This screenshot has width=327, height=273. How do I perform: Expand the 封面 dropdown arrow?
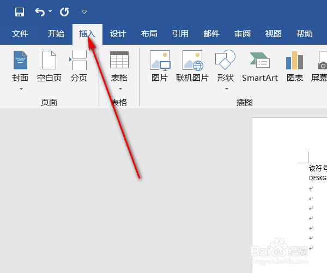click(21, 89)
